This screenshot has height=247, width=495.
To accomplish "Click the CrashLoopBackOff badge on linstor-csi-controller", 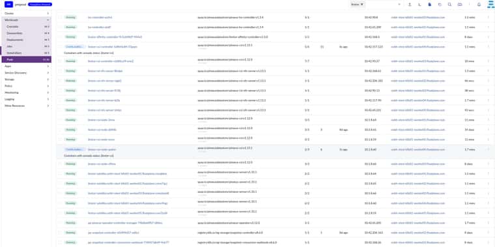I will 74,47.
